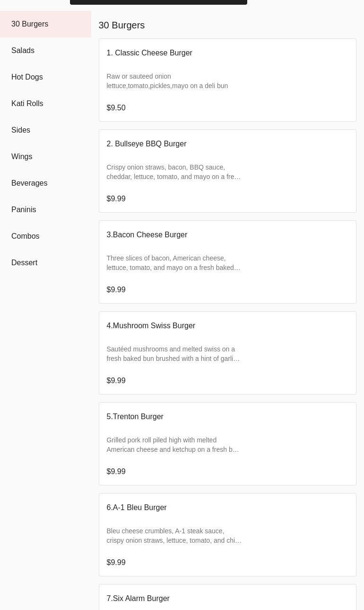Open the Six Alarm Burger item
This screenshot has height=610, width=364.
coord(138,599)
